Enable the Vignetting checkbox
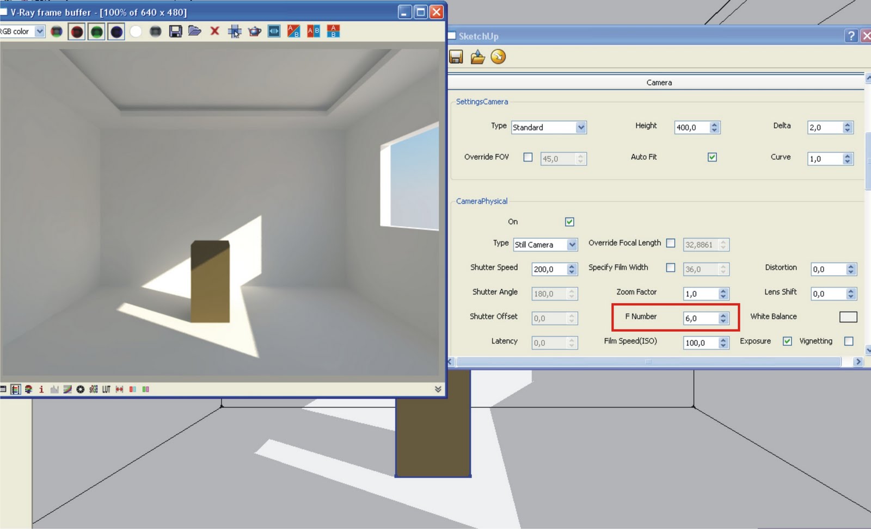 click(849, 341)
